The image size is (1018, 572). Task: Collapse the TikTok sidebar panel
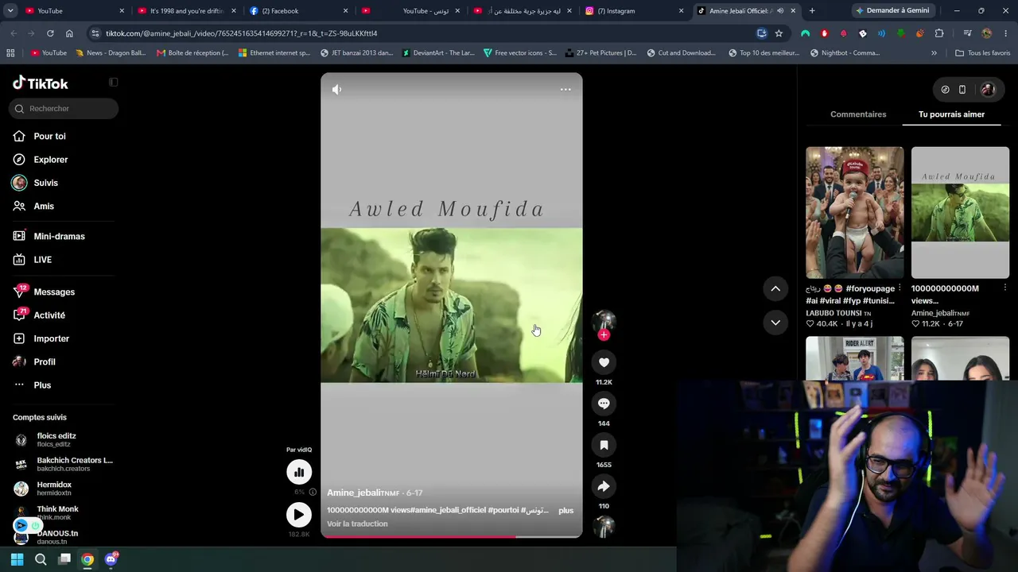[114, 82]
